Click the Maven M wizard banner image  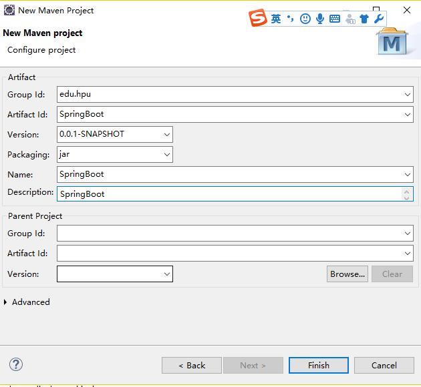pos(392,41)
